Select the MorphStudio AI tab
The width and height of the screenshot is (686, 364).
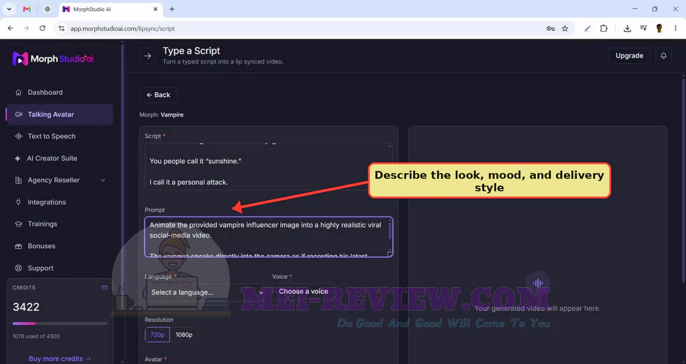109,9
